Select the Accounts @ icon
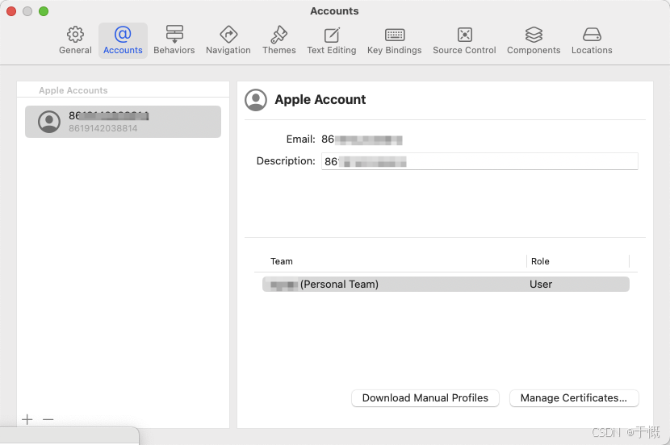670x445 pixels. (x=123, y=34)
